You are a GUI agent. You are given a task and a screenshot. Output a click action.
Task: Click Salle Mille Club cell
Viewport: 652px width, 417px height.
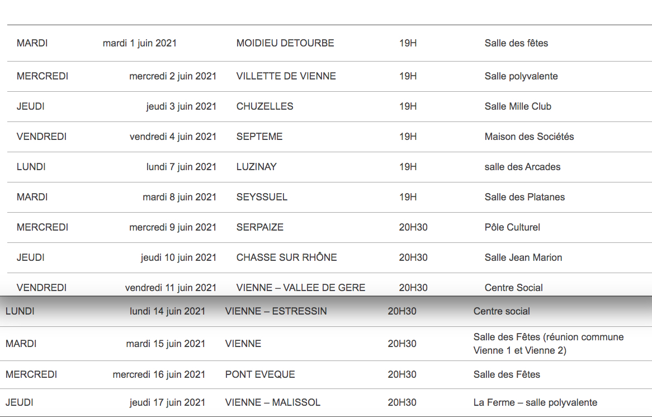tap(518, 106)
